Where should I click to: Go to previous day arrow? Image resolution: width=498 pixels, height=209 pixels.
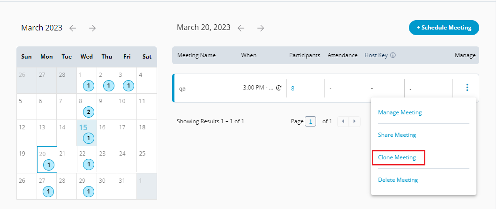click(241, 28)
